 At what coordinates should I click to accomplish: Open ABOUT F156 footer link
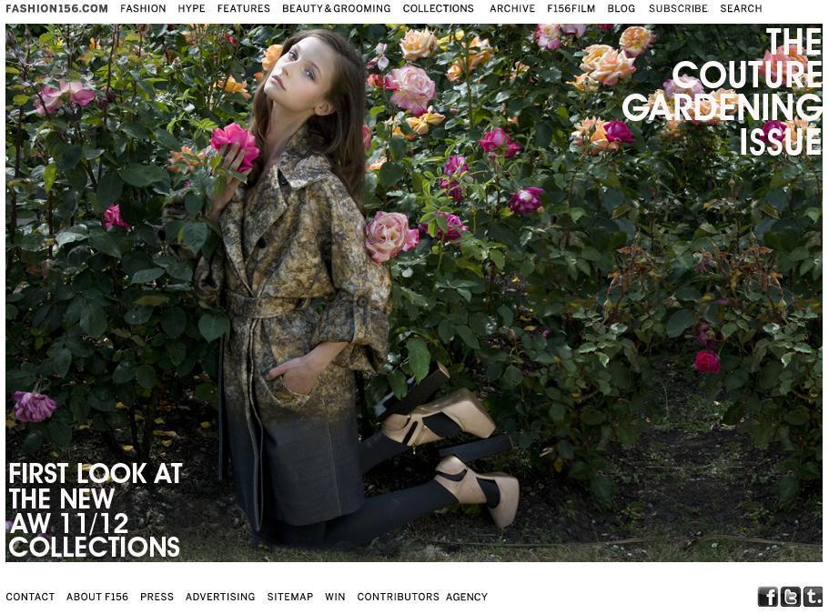pos(97,597)
